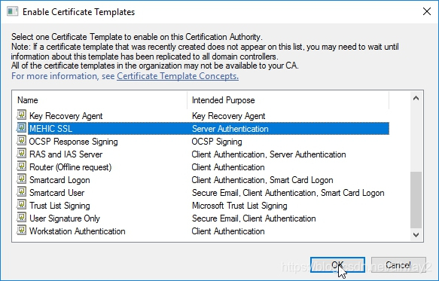
Task: Confirm selection with the OK button
Action: tap(337, 264)
